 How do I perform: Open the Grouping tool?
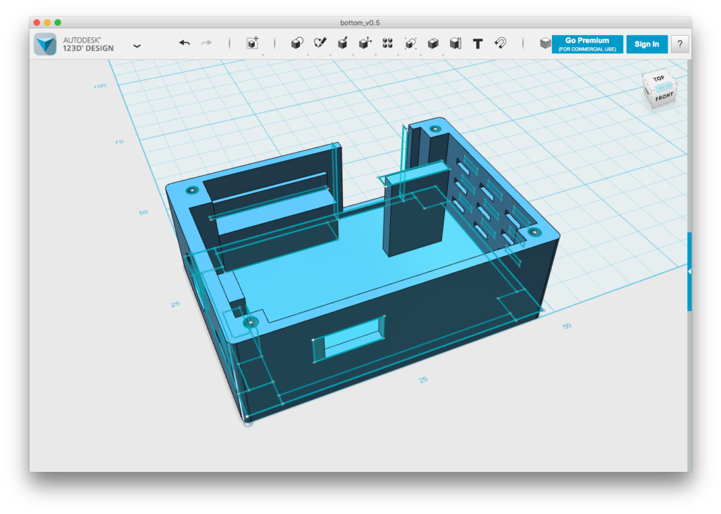410,44
